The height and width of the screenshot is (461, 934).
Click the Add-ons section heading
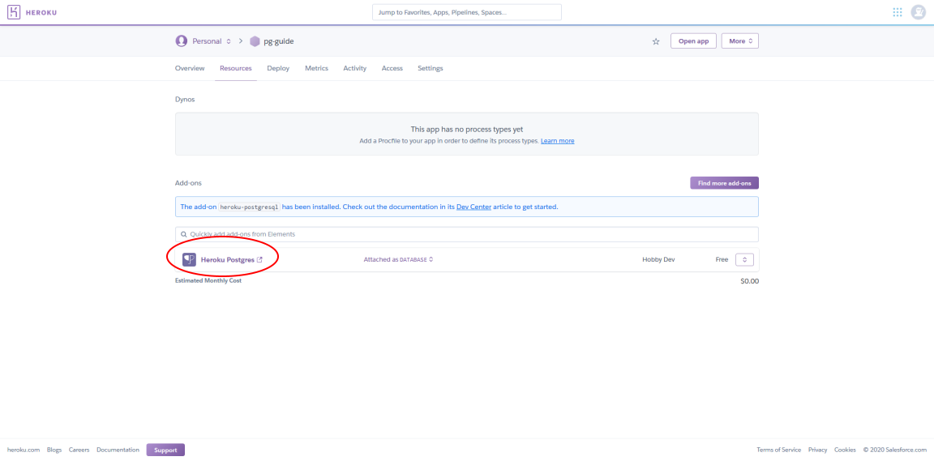coord(189,183)
